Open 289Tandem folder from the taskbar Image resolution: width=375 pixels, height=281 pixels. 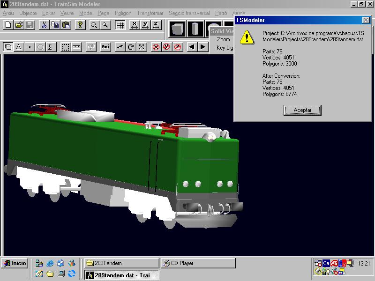[121, 263]
